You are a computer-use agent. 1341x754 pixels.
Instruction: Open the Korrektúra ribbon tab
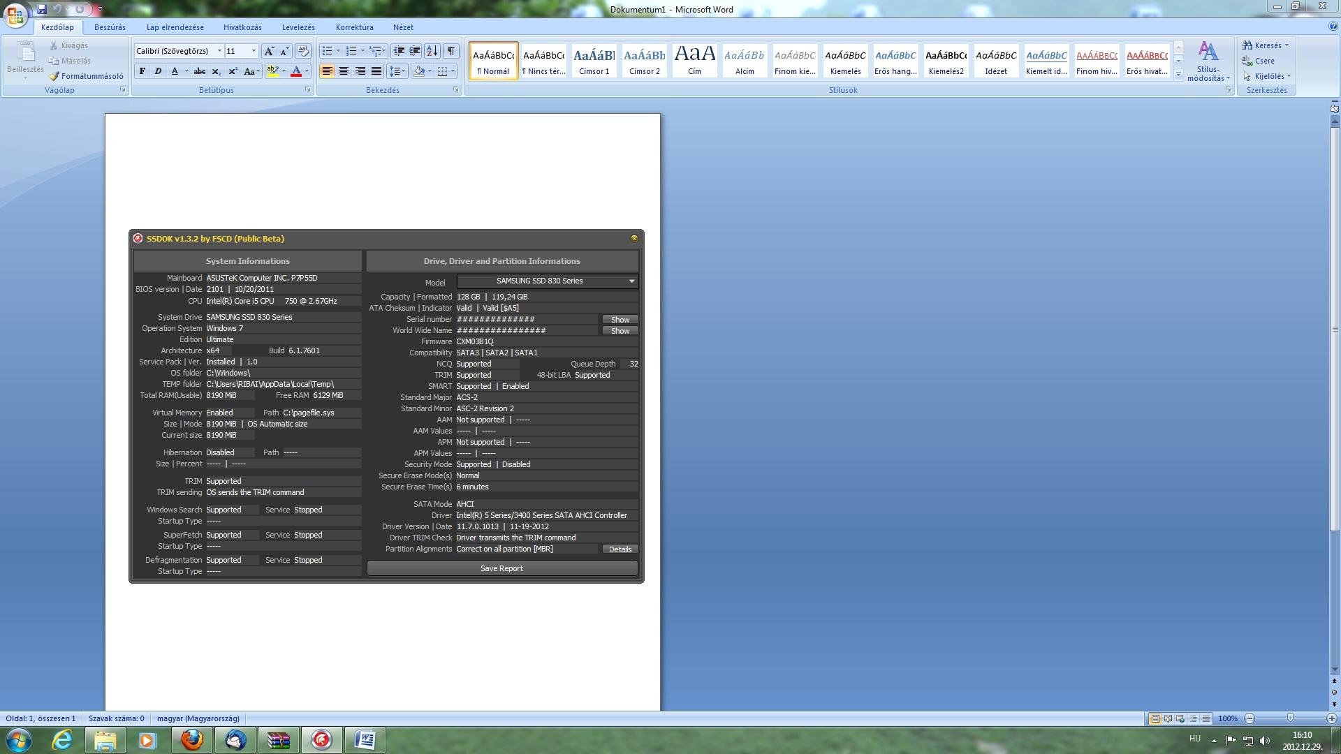(354, 27)
